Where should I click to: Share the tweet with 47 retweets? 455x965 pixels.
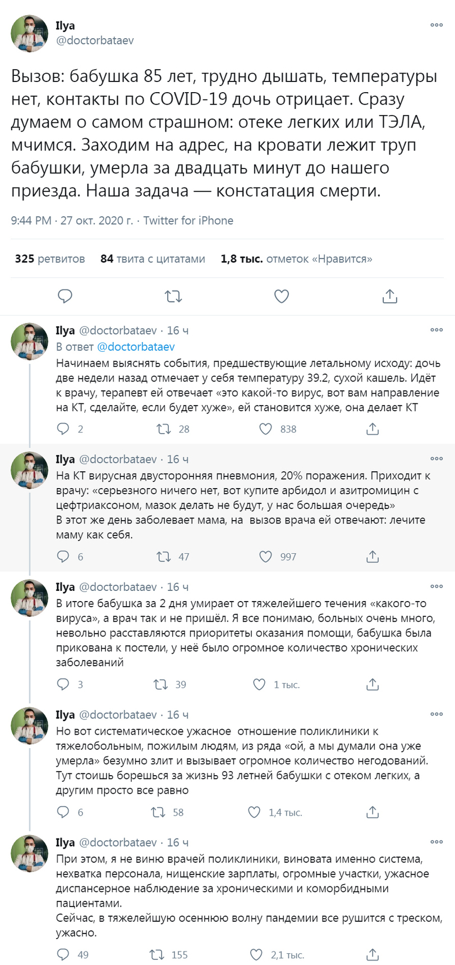(373, 557)
